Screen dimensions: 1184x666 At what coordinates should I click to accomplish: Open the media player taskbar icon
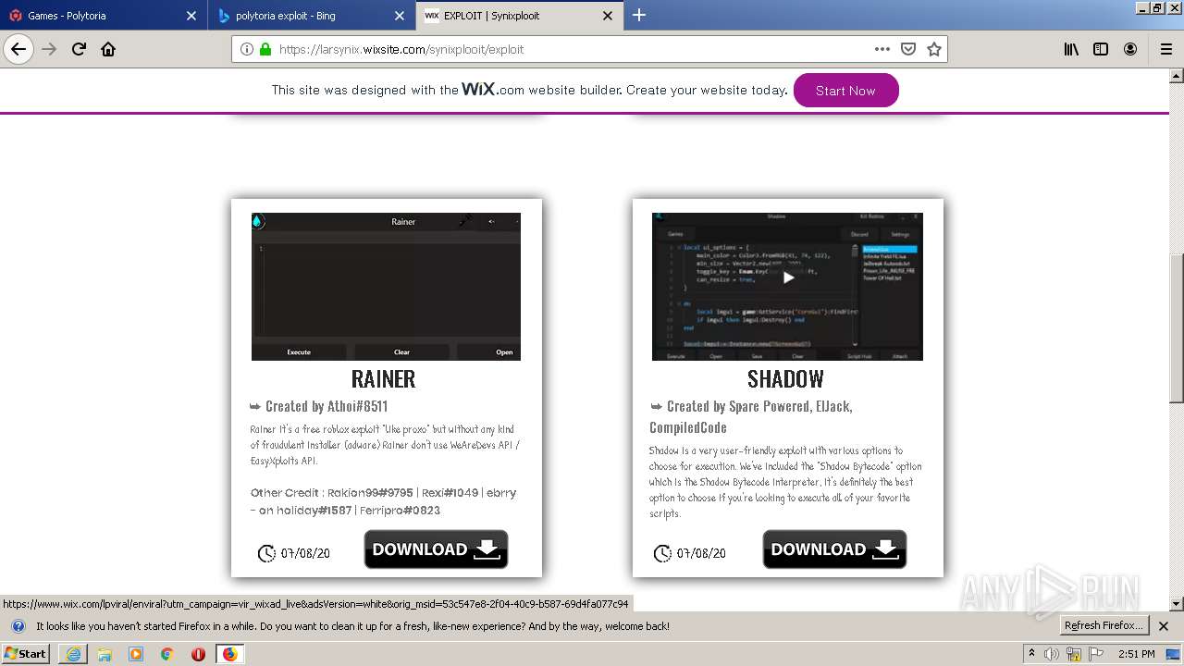point(136,654)
